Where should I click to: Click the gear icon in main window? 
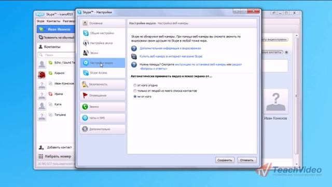(286, 52)
